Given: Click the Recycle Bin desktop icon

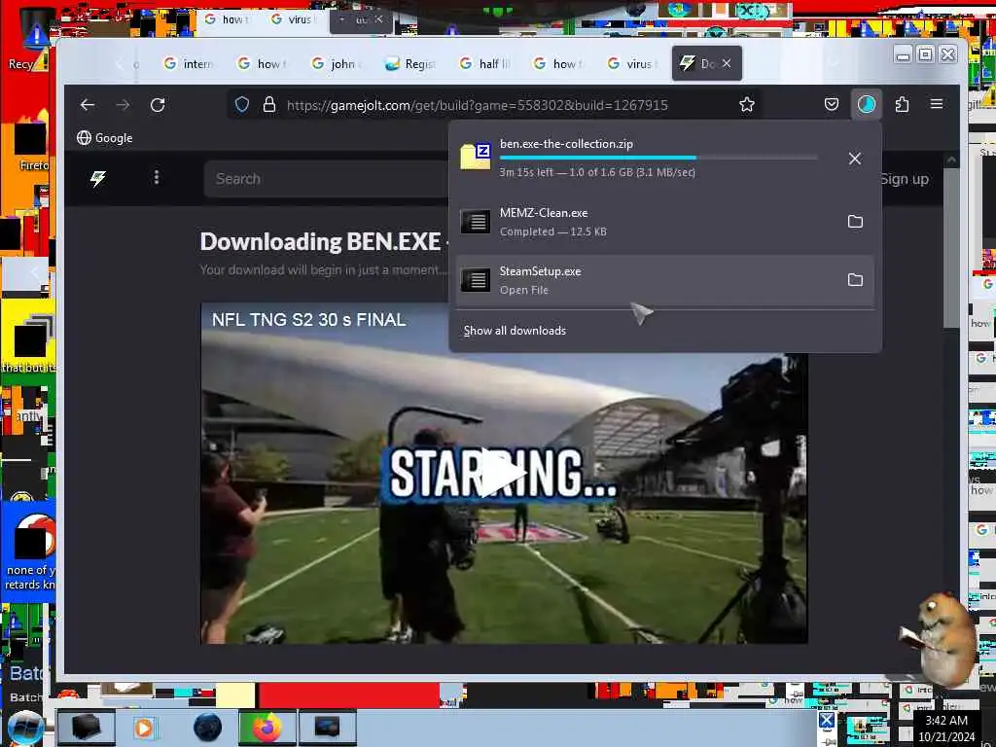Looking at the screenshot, I should point(35,38).
